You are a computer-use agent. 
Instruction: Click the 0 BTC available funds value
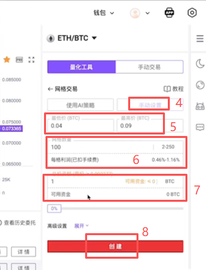point(173,194)
